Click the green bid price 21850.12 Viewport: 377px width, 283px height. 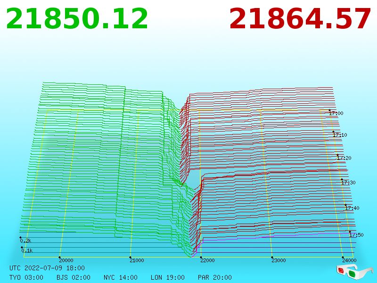[77, 19]
